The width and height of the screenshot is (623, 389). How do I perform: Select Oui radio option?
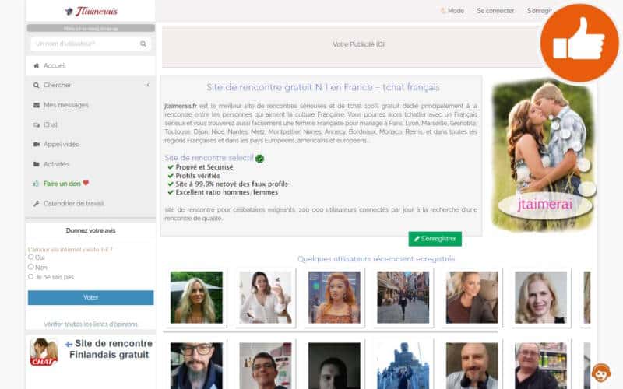pyautogui.click(x=30, y=257)
